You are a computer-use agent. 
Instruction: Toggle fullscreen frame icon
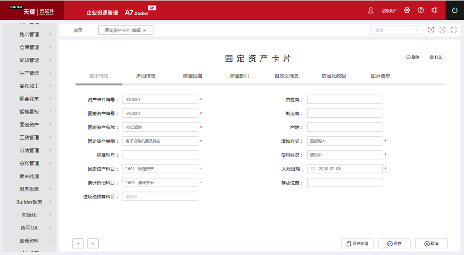[x=454, y=30]
